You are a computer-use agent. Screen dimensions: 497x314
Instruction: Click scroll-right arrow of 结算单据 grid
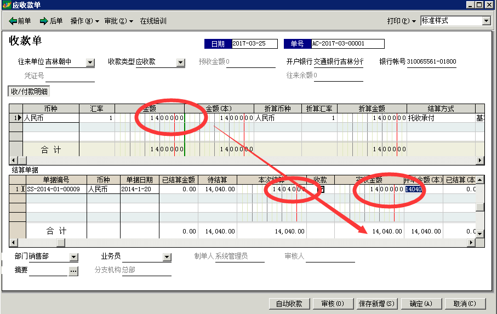pos(471,243)
